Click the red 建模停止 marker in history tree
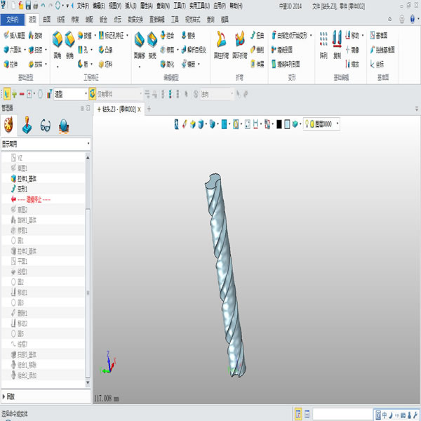The height and width of the screenshot is (421, 421). 35,199
